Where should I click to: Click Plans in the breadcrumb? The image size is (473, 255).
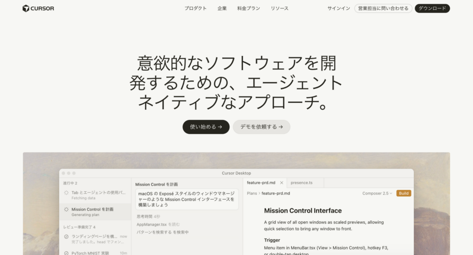click(252, 193)
